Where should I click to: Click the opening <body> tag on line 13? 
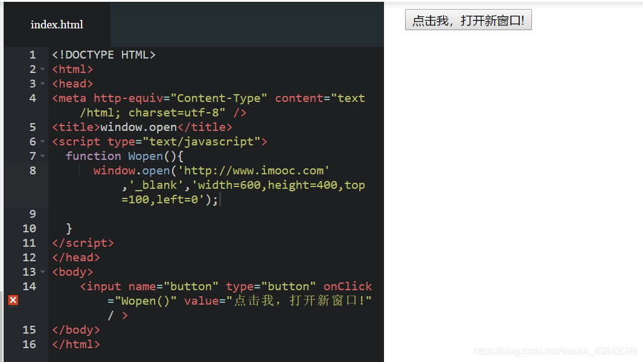72,272
